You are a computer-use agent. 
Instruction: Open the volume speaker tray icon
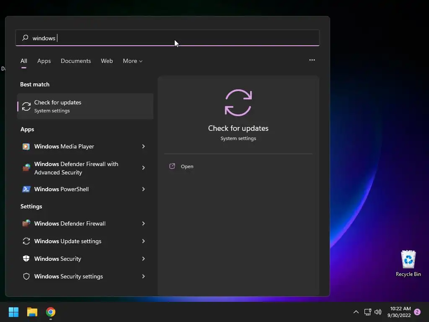378,312
